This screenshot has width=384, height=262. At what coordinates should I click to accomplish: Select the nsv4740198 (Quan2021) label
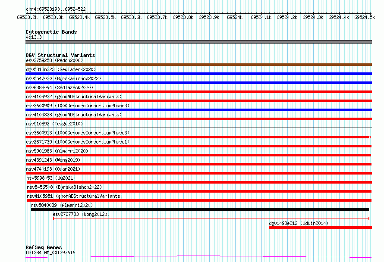point(53,169)
